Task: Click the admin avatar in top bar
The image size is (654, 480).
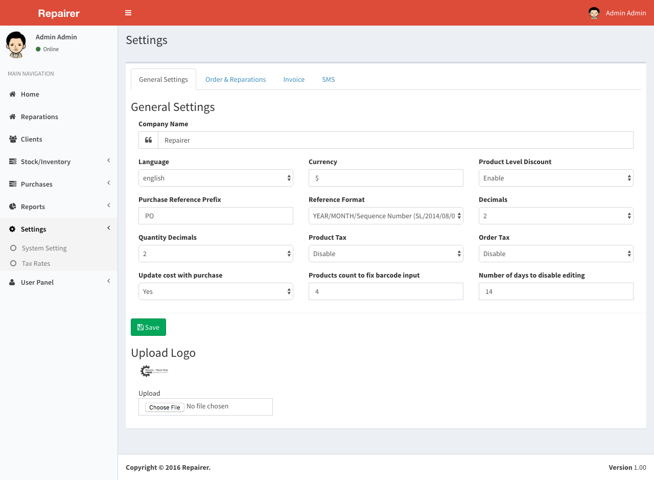Action: tap(594, 13)
